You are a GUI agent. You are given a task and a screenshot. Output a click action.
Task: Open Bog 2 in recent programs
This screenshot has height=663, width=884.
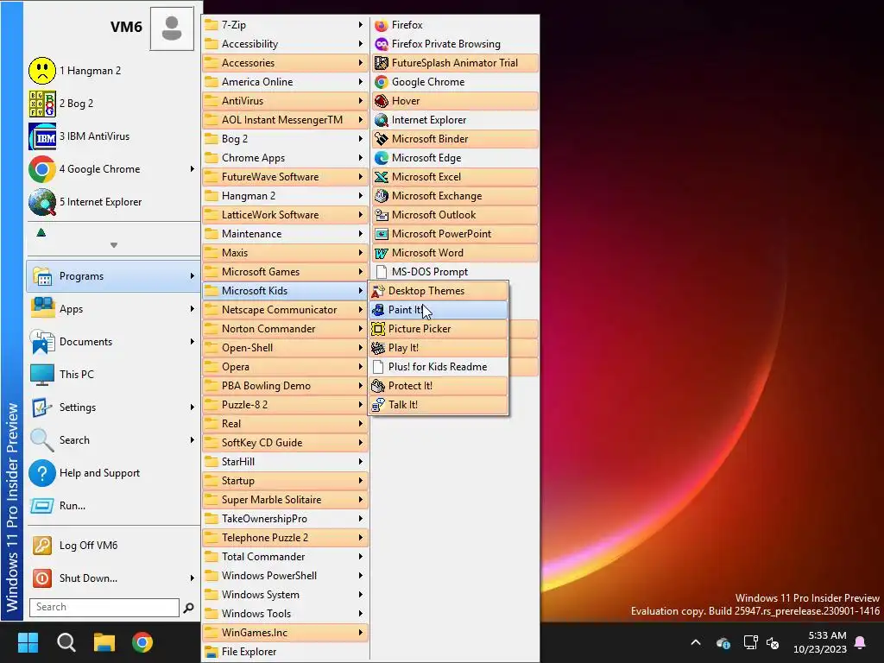pyautogui.click(x=113, y=104)
